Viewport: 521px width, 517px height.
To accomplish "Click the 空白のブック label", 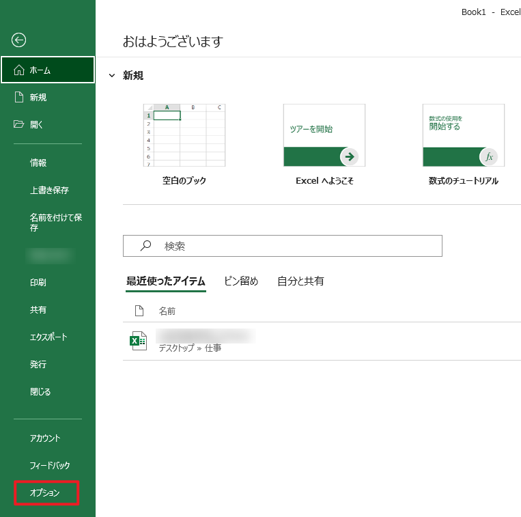I will click(x=184, y=180).
